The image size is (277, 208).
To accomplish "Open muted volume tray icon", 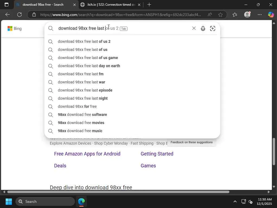I will pyautogui.click(x=250, y=201).
